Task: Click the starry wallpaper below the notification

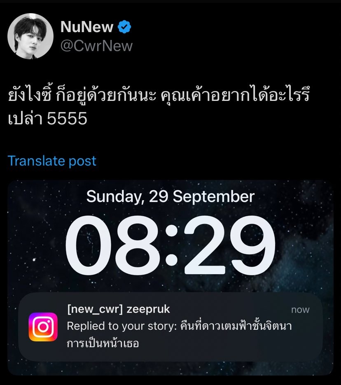Action: tap(170, 368)
